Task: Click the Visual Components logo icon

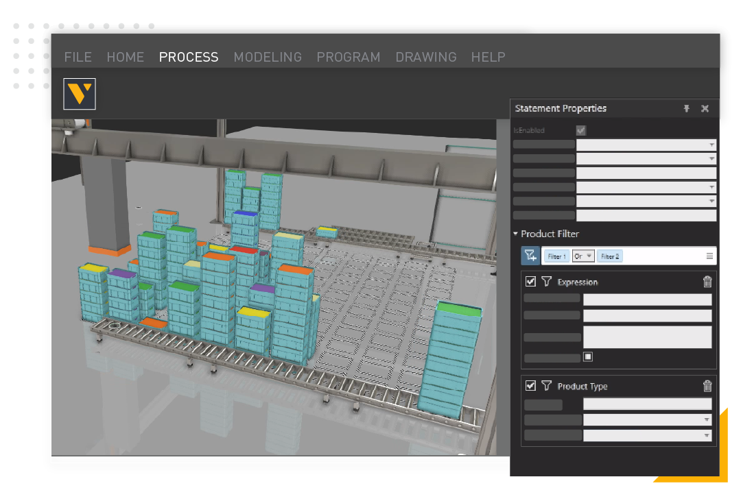Action: pyautogui.click(x=80, y=94)
